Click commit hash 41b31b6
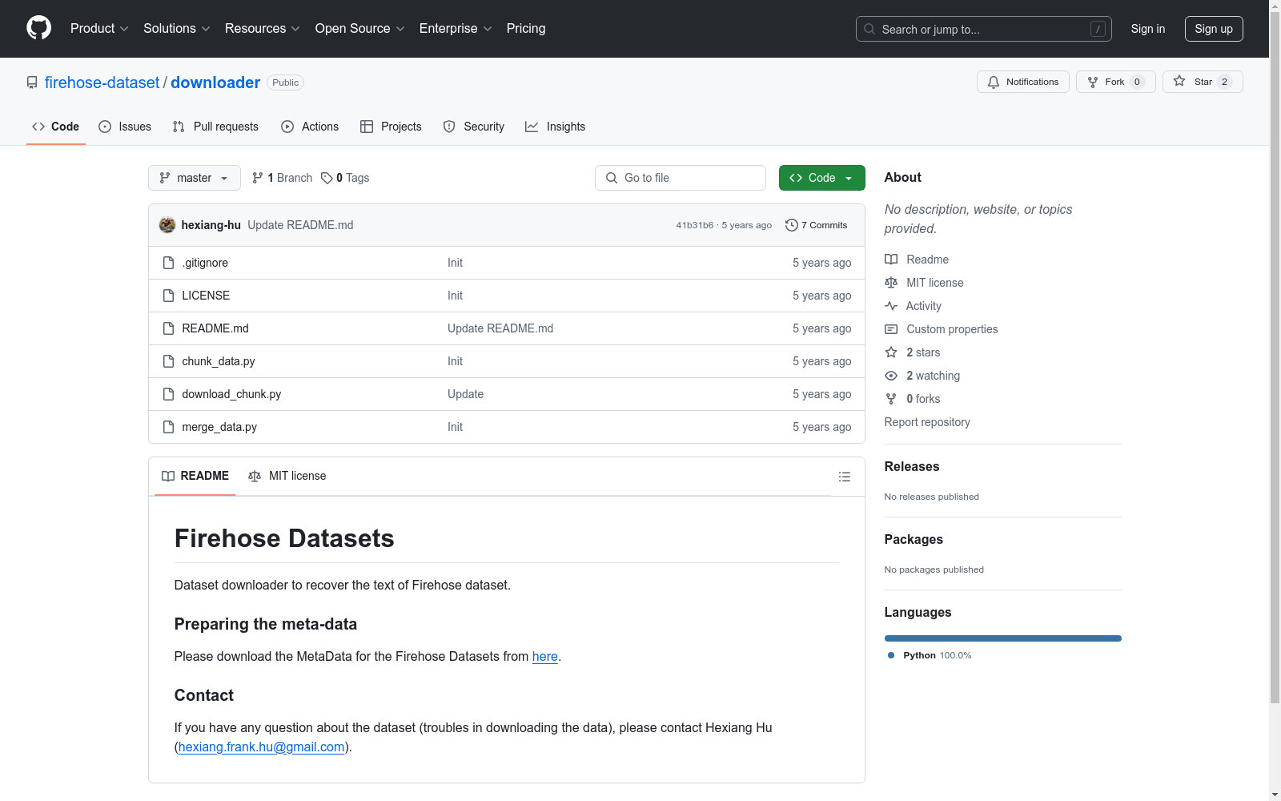1281x801 pixels. (694, 225)
